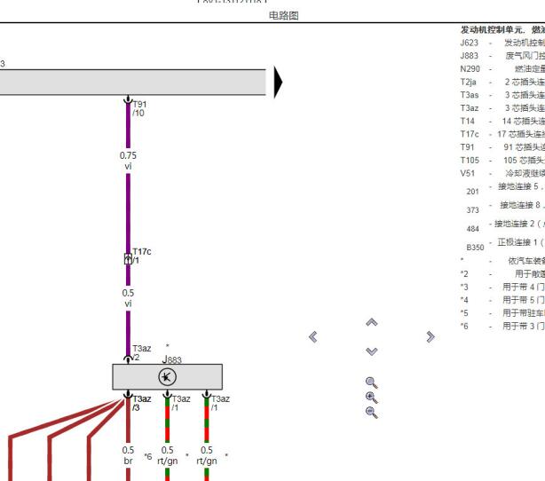Click the 'T3az' legend row in the right panel
The image size is (545, 481).
click(x=502, y=108)
